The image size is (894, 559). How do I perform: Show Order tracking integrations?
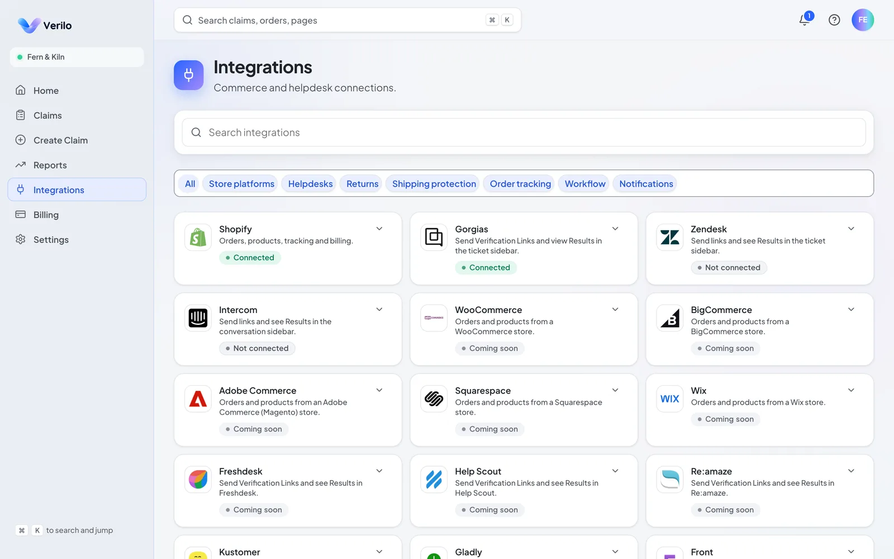coord(520,184)
